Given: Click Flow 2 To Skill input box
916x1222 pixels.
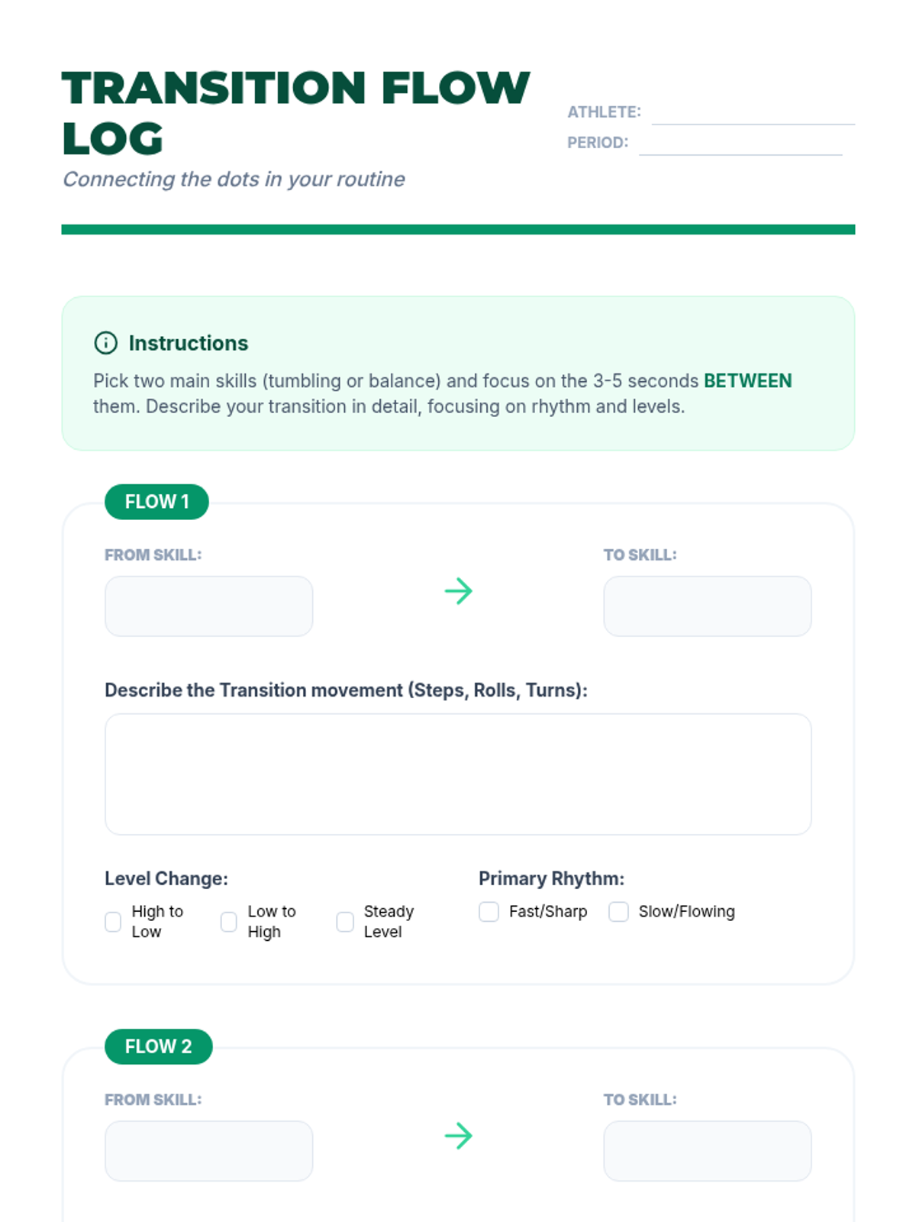Looking at the screenshot, I should [707, 1151].
